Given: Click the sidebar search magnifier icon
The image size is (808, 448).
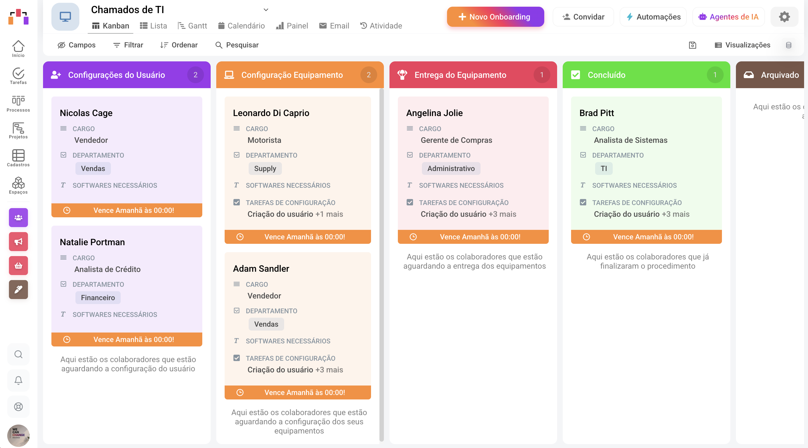Looking at the screenshot, I should pos(18,354).
